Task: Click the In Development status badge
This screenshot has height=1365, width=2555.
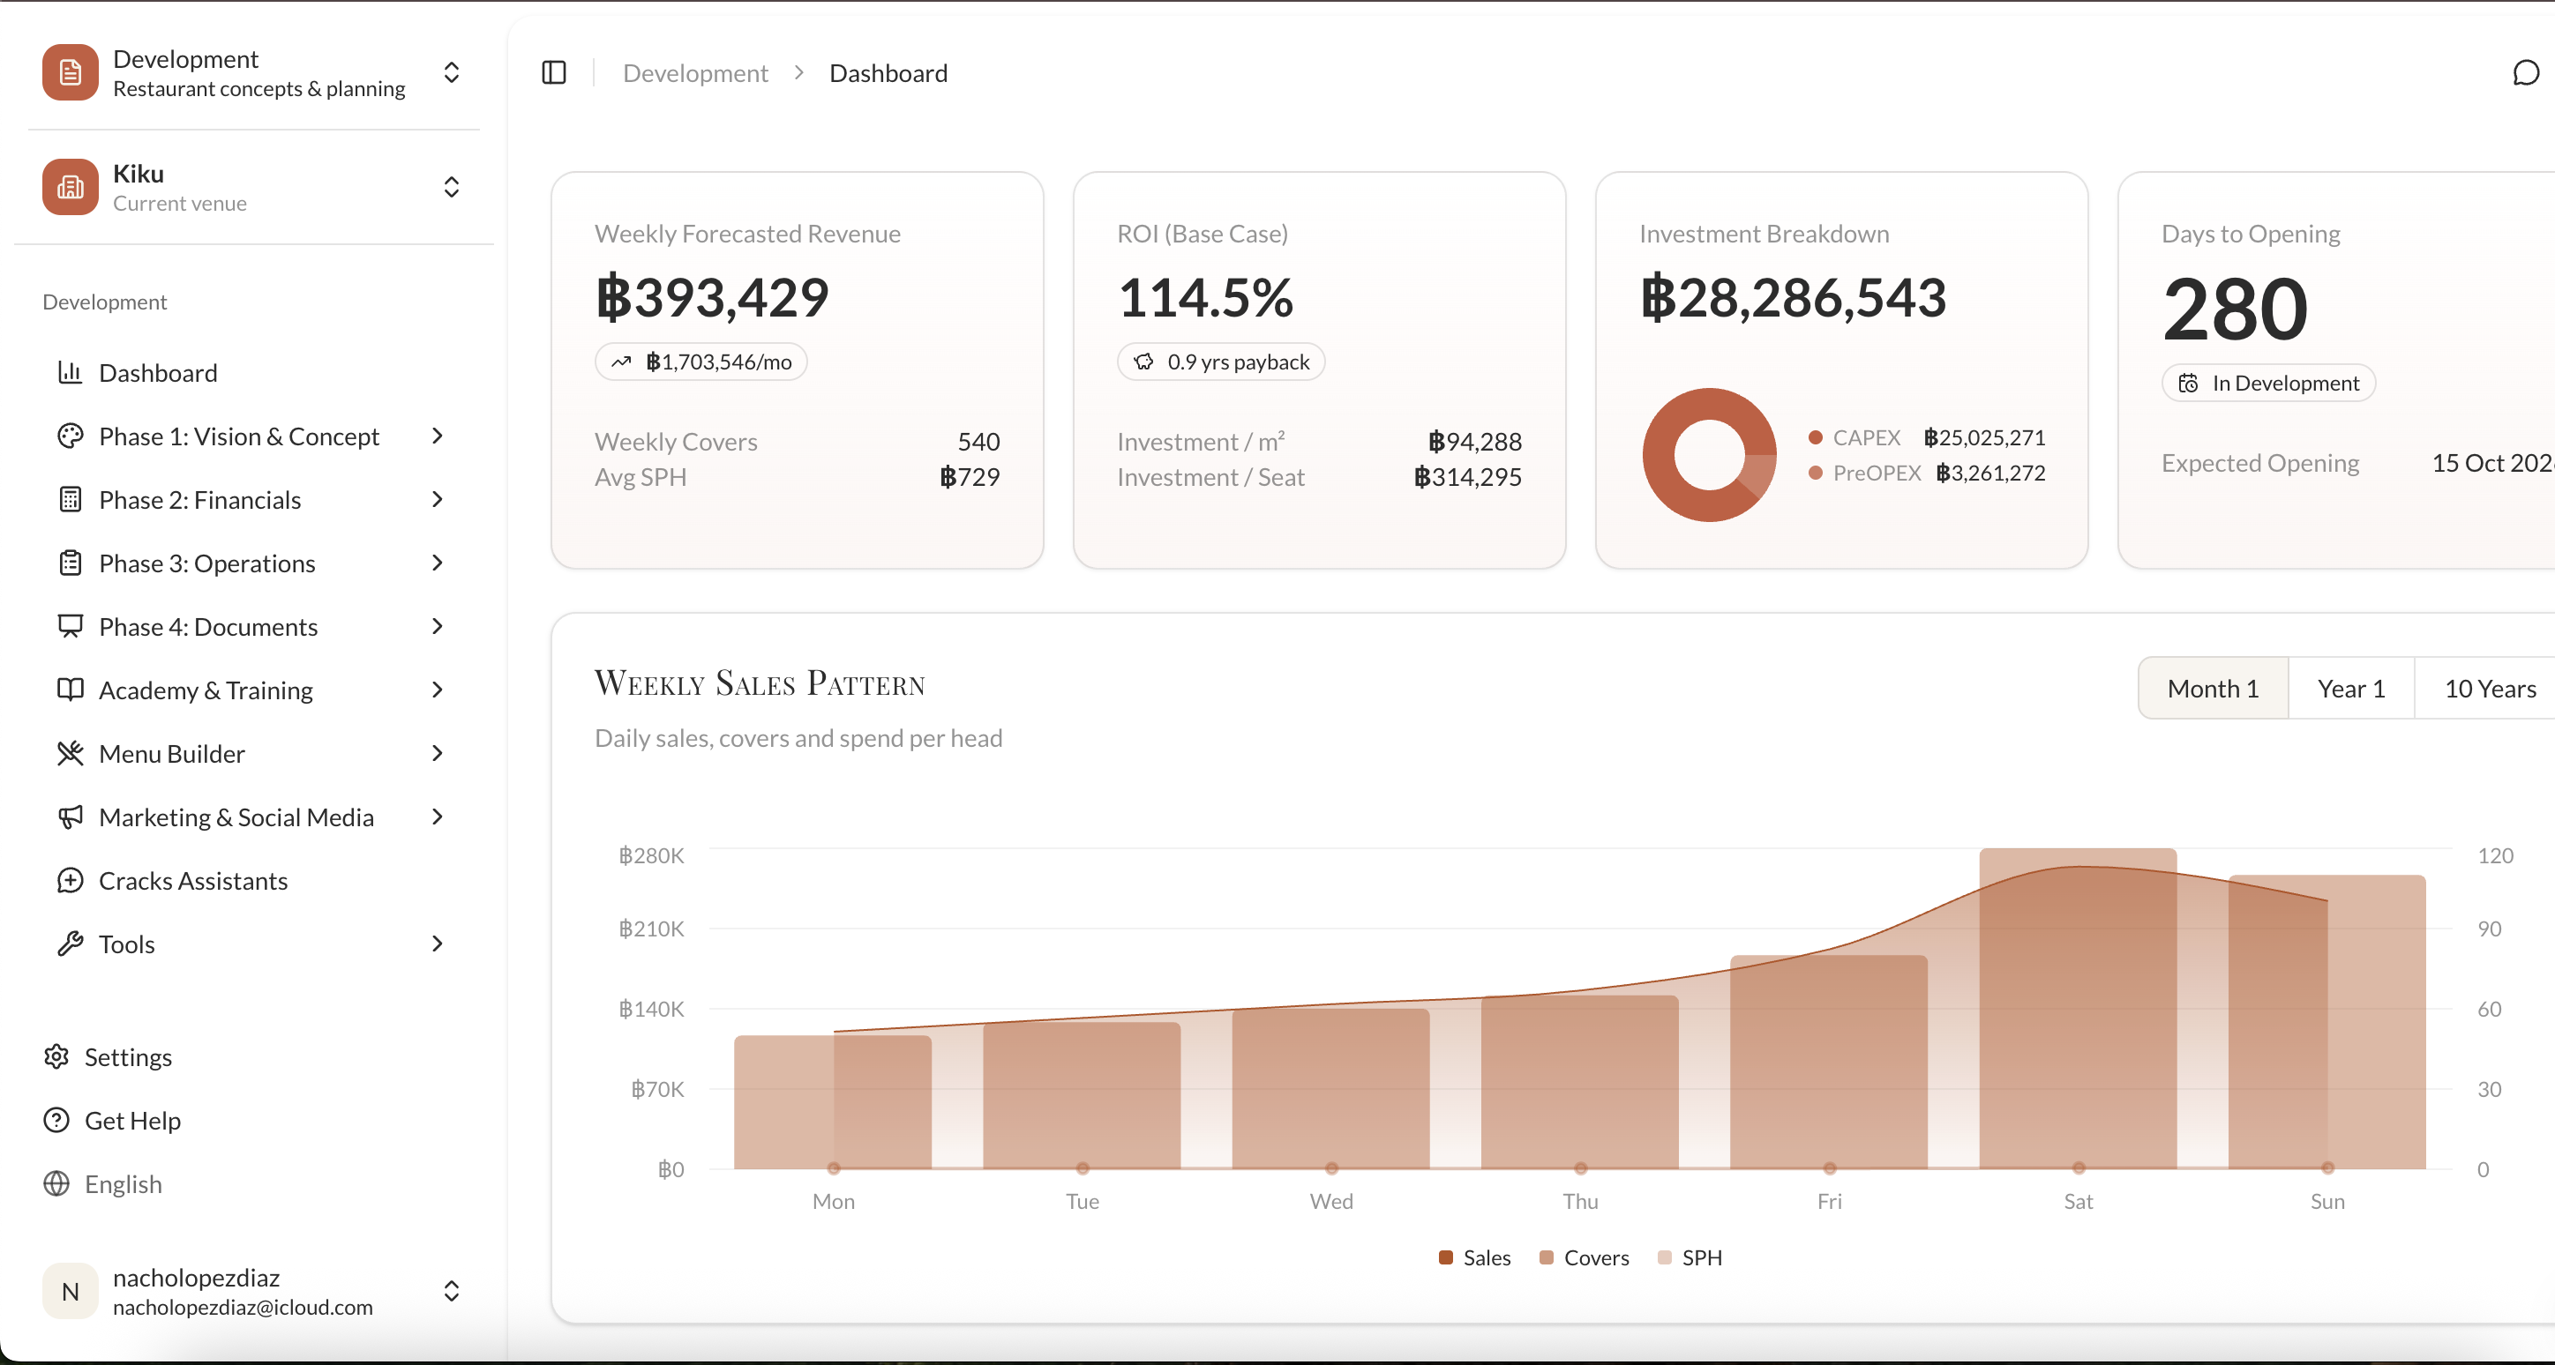Action: 2267,383
